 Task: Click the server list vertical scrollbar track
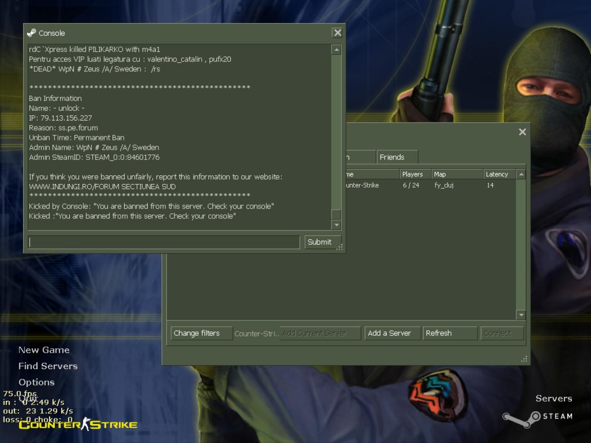click(521, 244)
